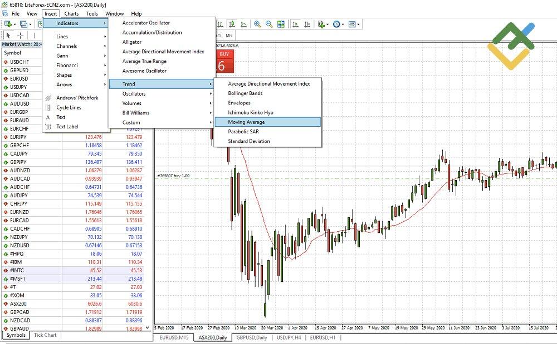Image resolution: width=557 pixels, height=344 pixels.
Task: Zoom in on the chart
Action: click(257, 24)
